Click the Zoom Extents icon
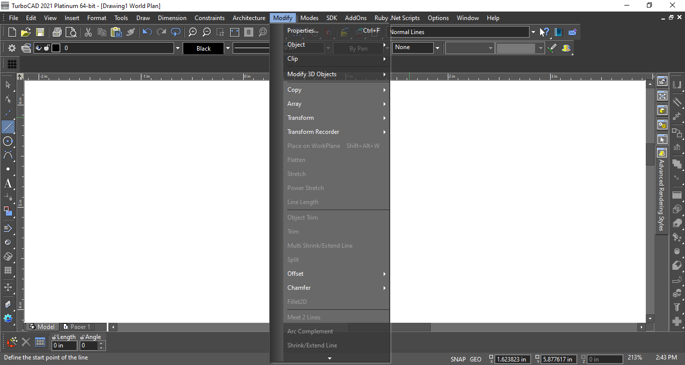The image size is (685, 365). point(235,32)
